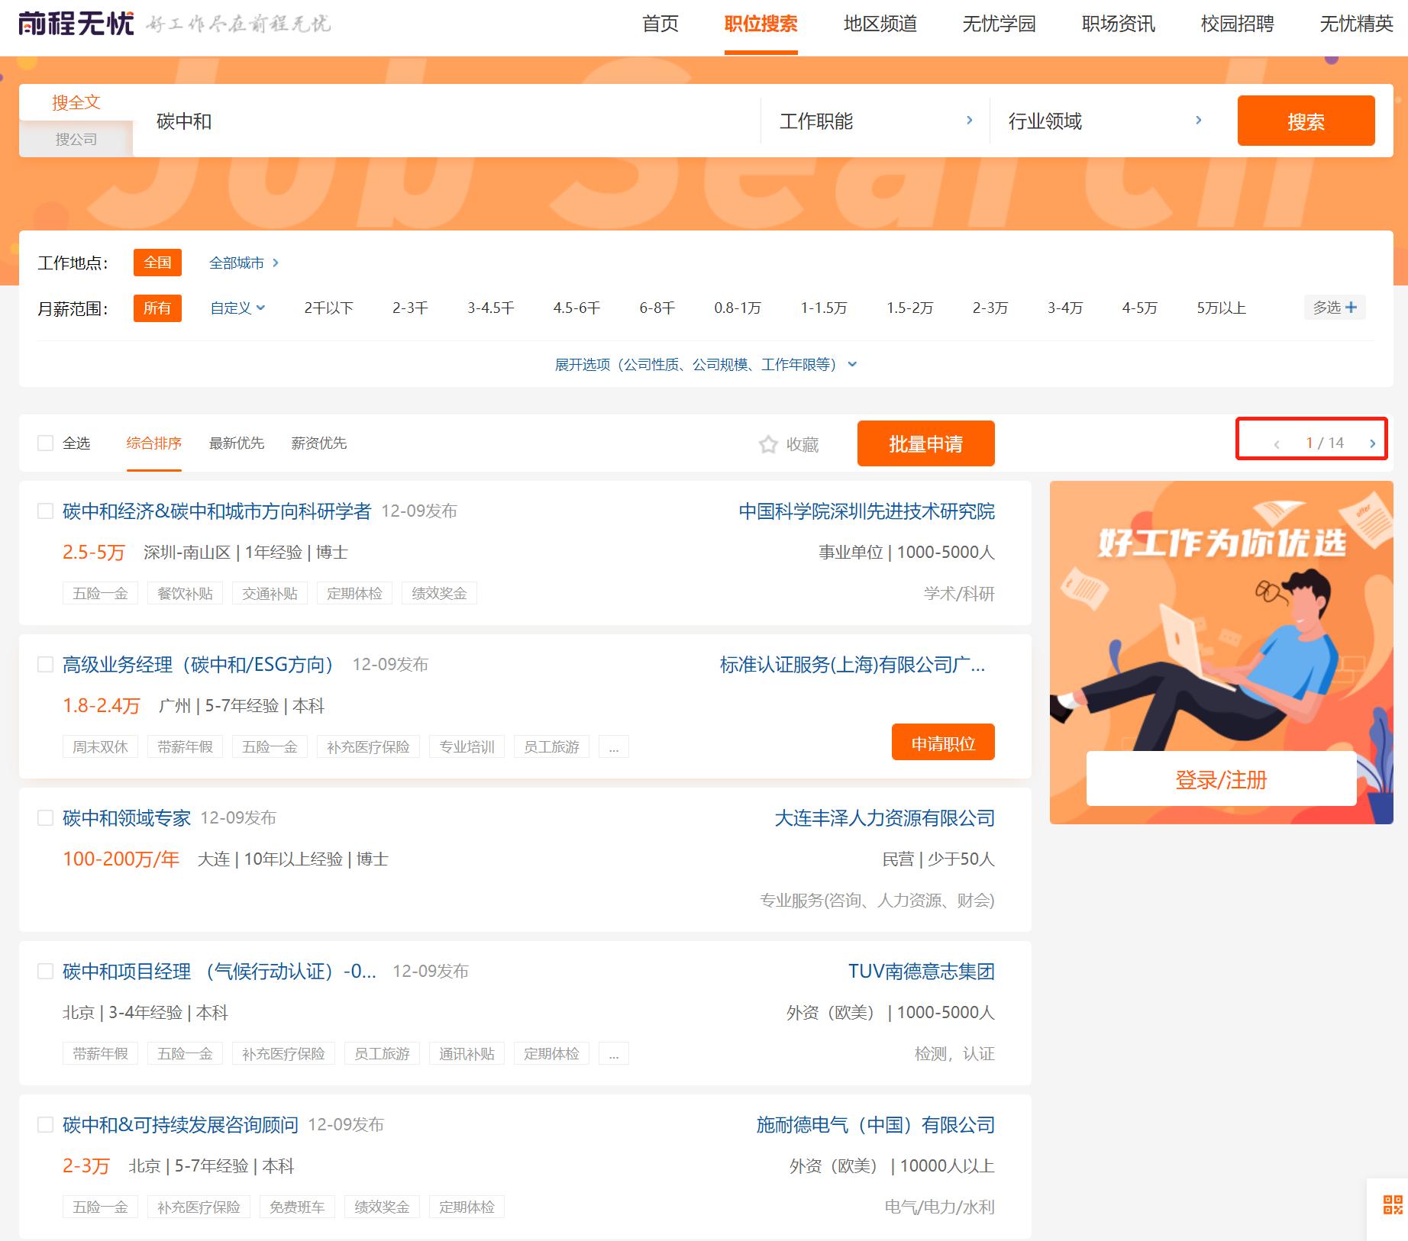Apply via 申请职位 on 高级业务经理 listing
1408x1241 pixels.
[x=943, y=741]
